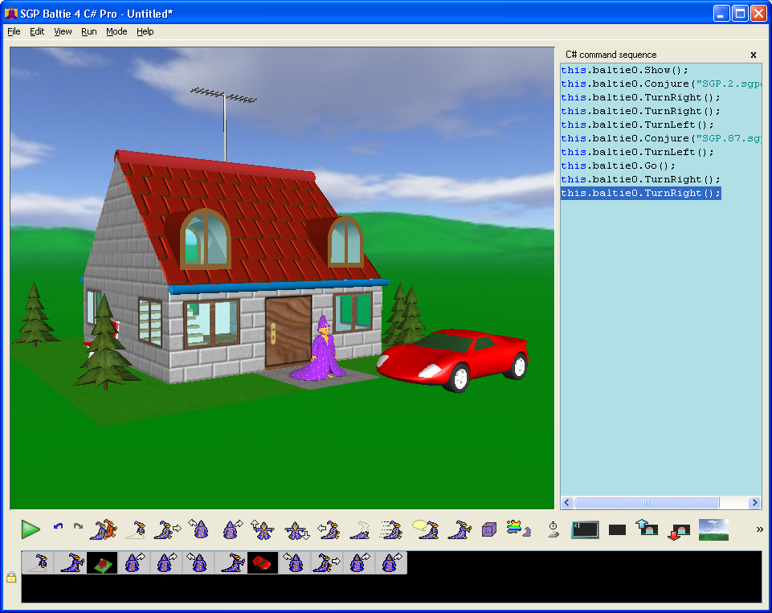Choose the sky landscape background icon

713,529
